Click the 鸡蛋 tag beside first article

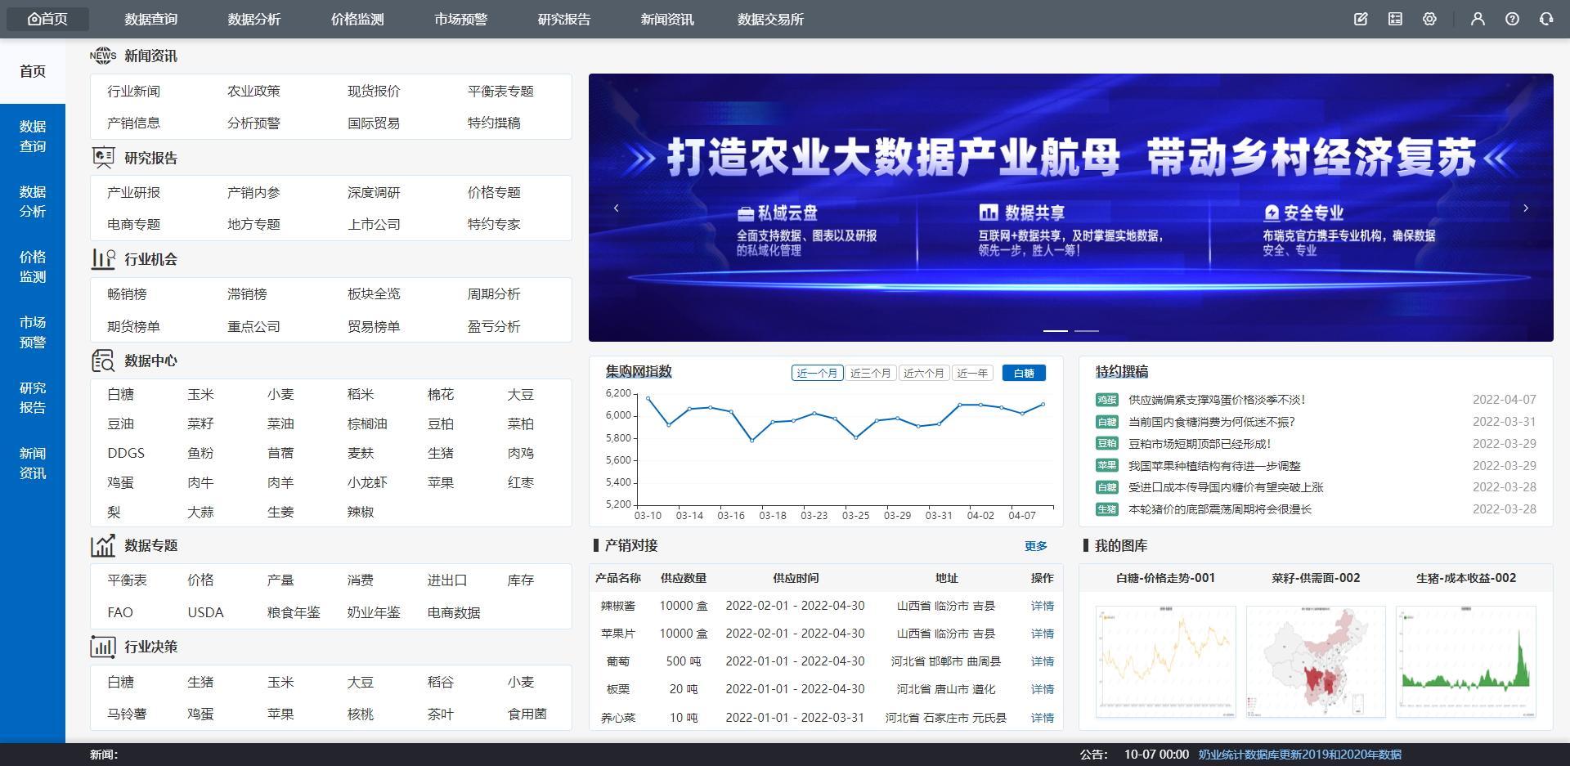[x=1107, y=400]
